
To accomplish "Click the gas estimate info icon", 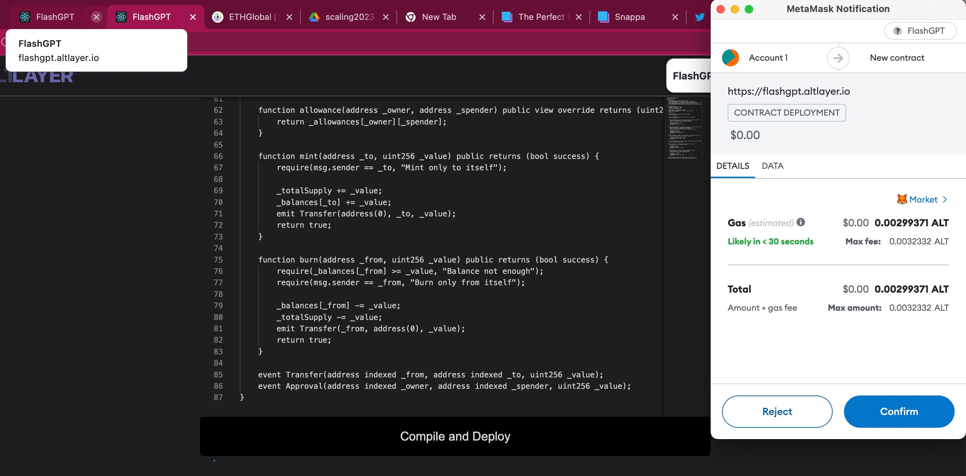I will (801, 222).
